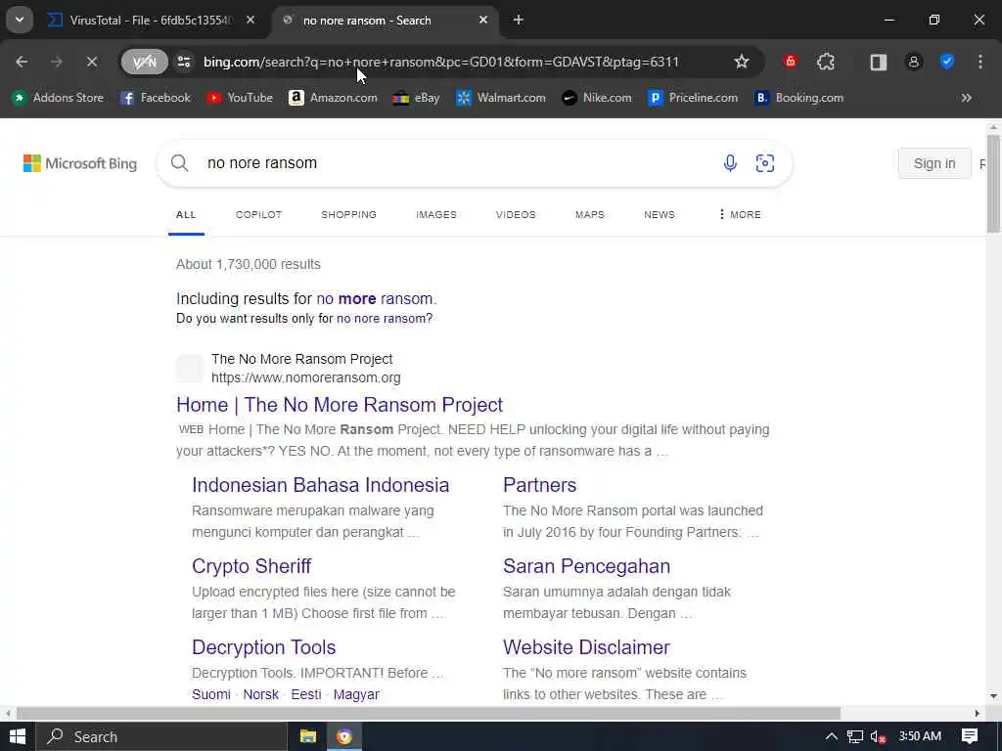This screenshot has width=1002, height=751.
Task: View site information icon in address bar
Action: click(x=184, y=62)
